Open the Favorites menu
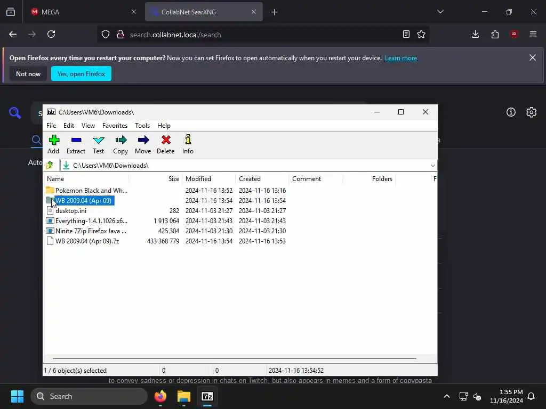 pos(115,126)
